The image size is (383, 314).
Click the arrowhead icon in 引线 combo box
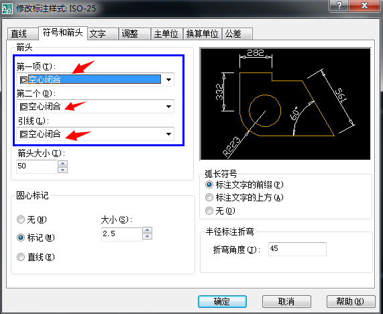point(23,134)
